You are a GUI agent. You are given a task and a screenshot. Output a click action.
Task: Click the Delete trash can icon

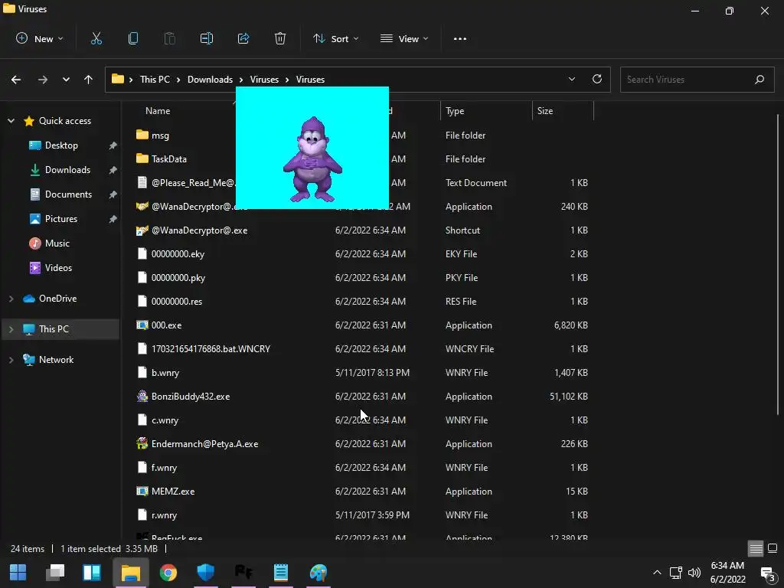pyautogui.click(x=280, y=38)
